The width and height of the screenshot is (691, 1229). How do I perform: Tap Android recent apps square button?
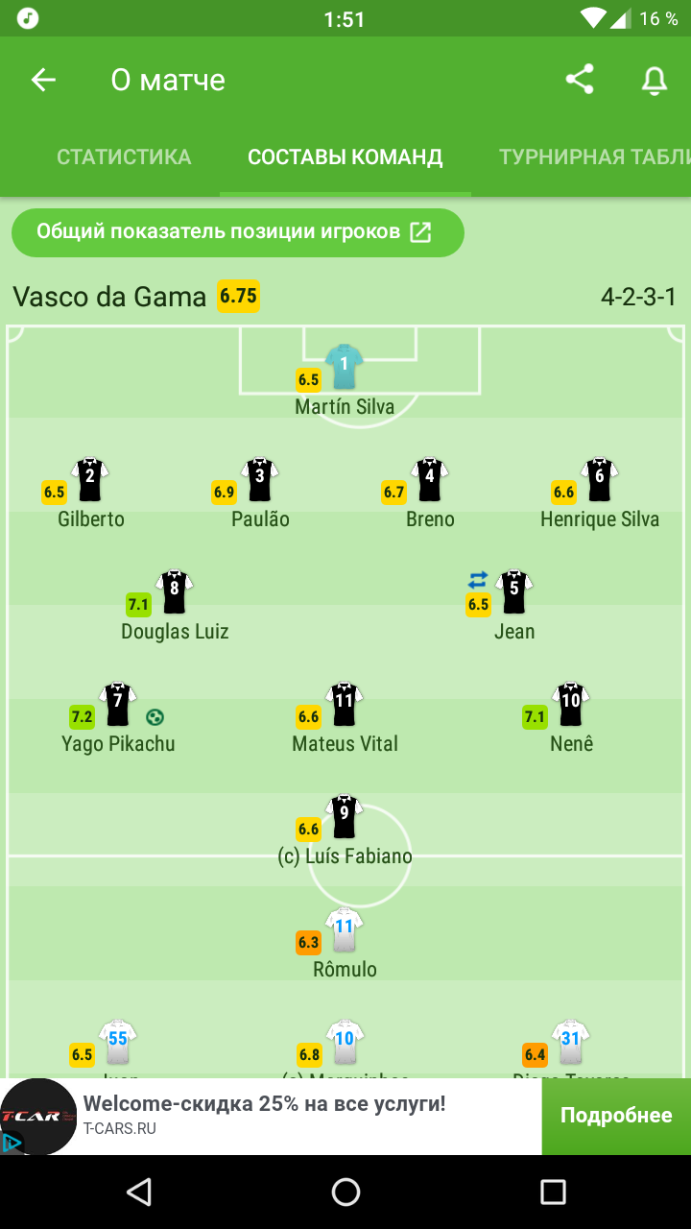tap(553, 1193)
